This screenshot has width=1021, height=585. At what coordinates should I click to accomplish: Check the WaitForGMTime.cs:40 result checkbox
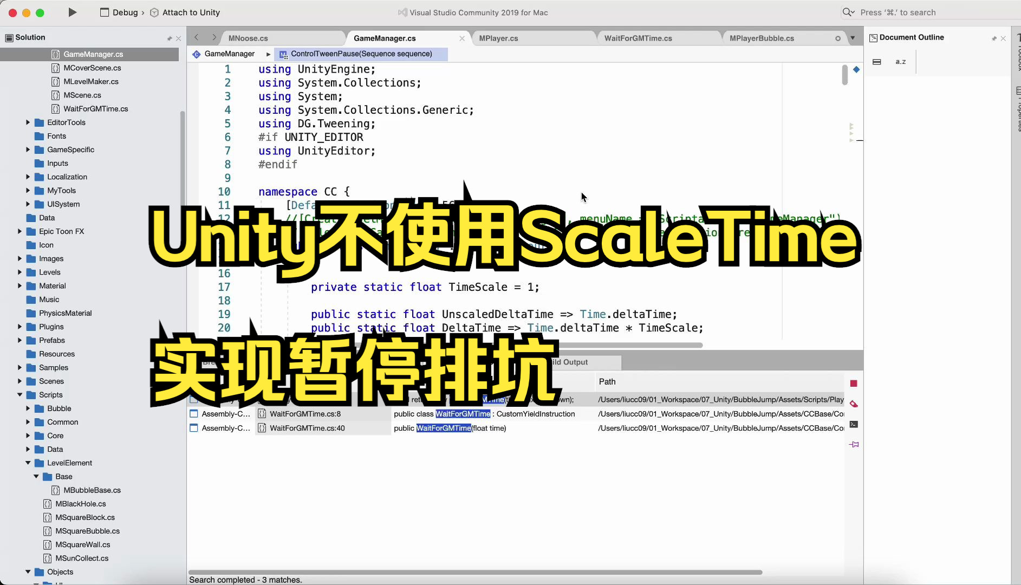pos(193,428)
